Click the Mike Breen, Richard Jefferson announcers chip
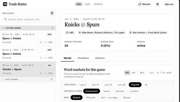Screen dimensions: 180x102 102,33
